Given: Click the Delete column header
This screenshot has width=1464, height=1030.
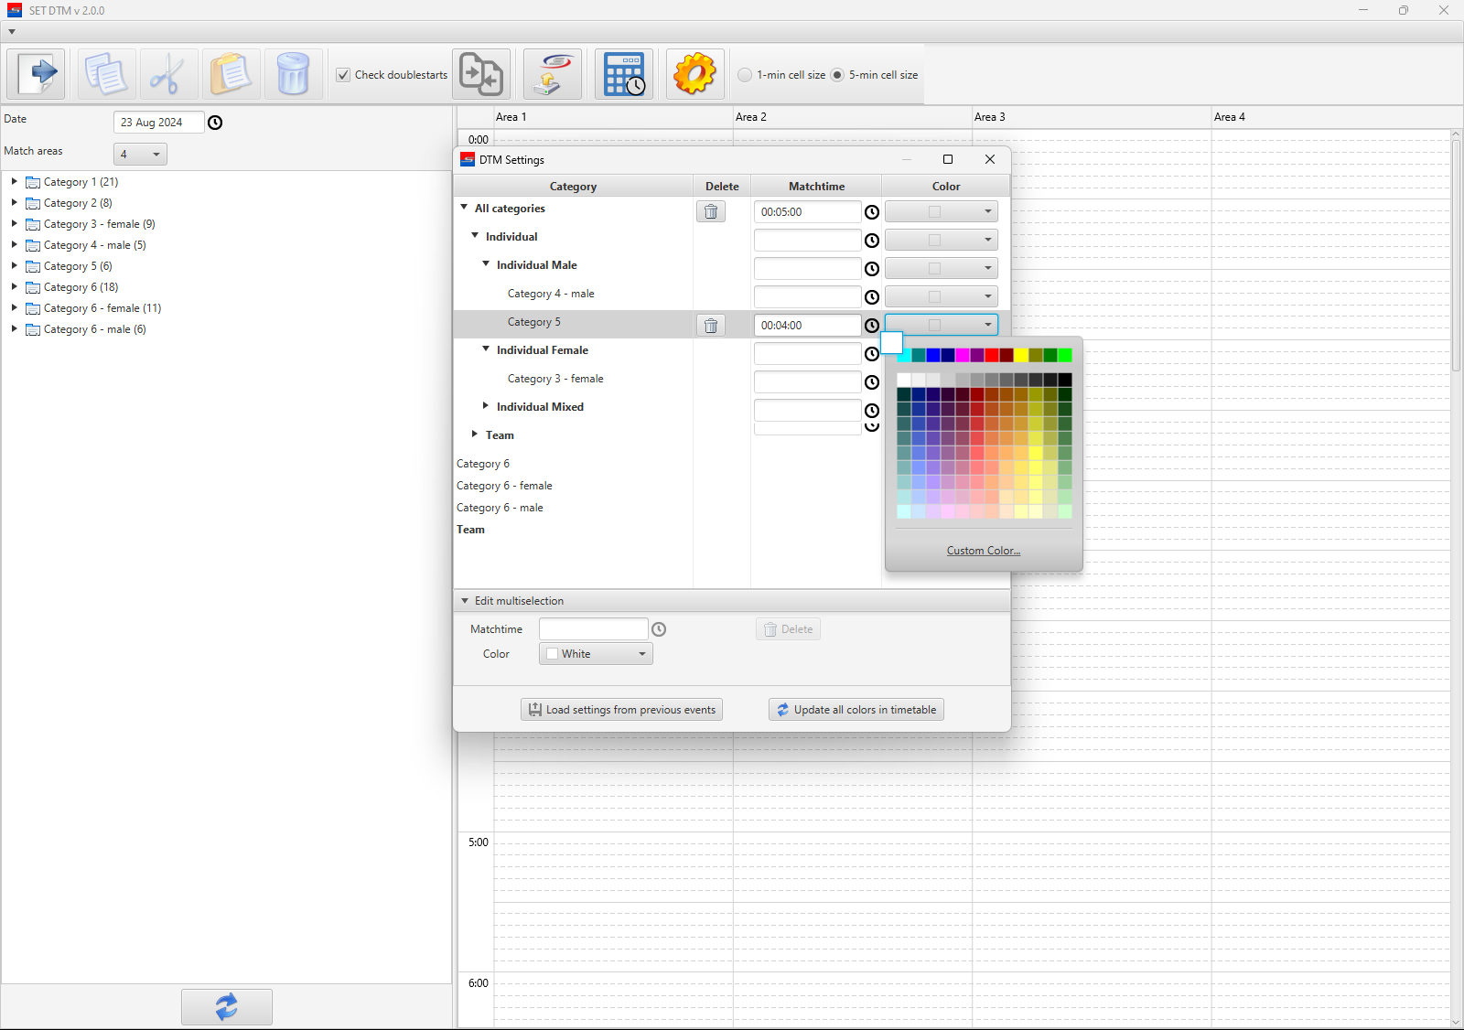Looking at the screenshot, I should click(722, 187).
